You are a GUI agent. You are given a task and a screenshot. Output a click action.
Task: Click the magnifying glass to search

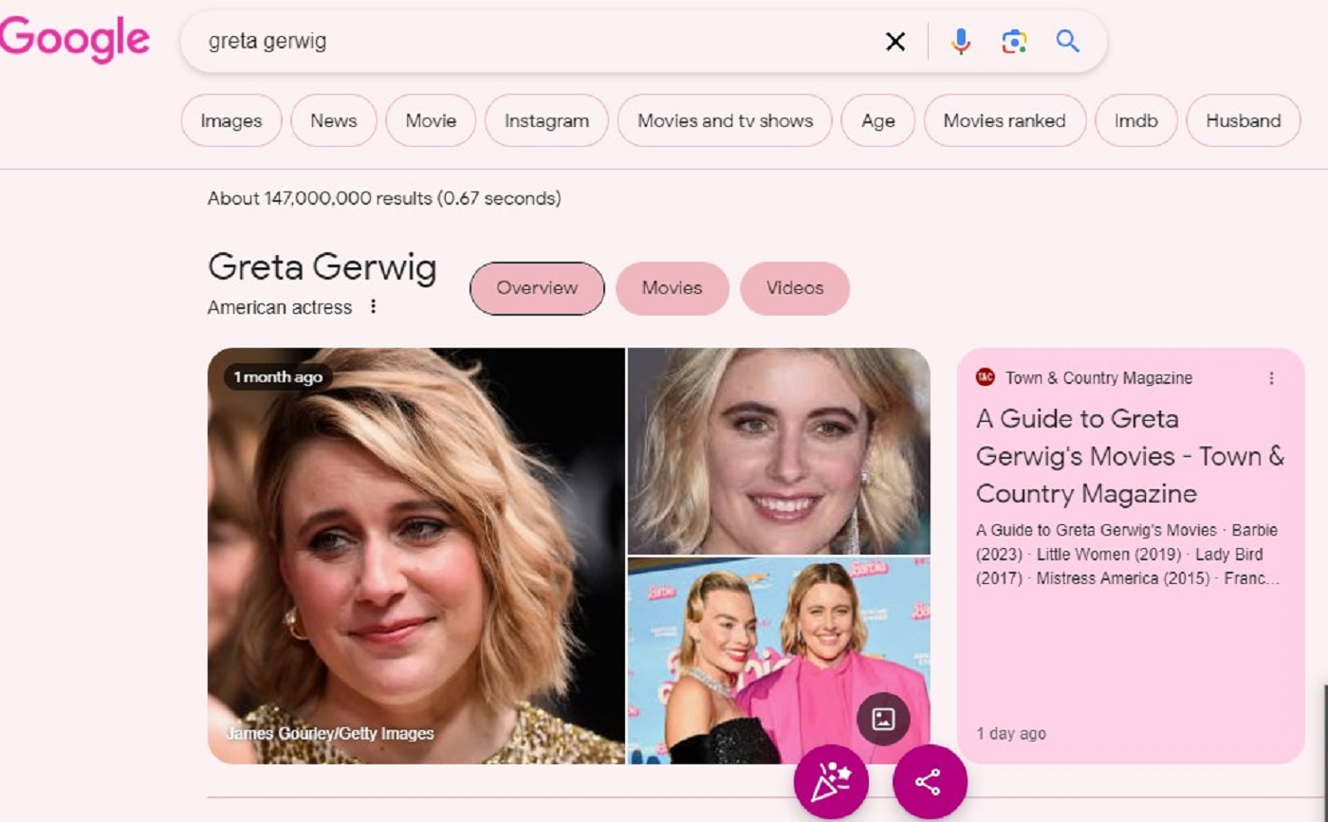[1068, 41]
